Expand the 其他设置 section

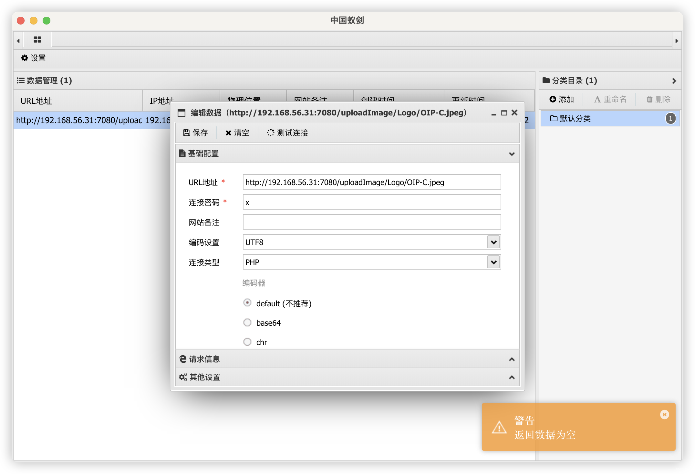click(x=347, y=377)
